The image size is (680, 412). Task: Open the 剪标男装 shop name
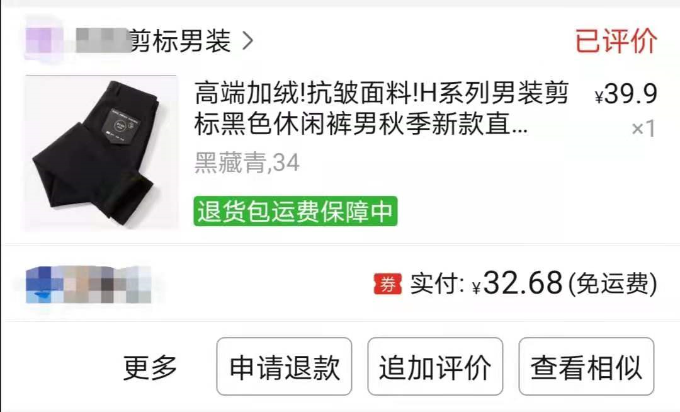(x=181, y=41)
